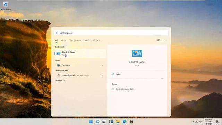This screenshot has width=222, height=125.
Task: Click the magnifier icon in the search box
Action: pyautogui.click(x=57, y=33)
